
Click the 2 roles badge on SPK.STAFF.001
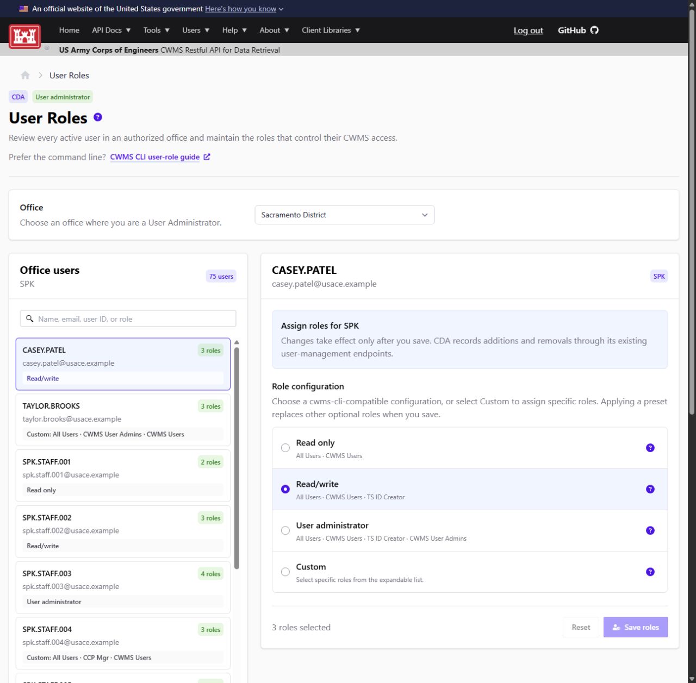(x=210, y=462)
